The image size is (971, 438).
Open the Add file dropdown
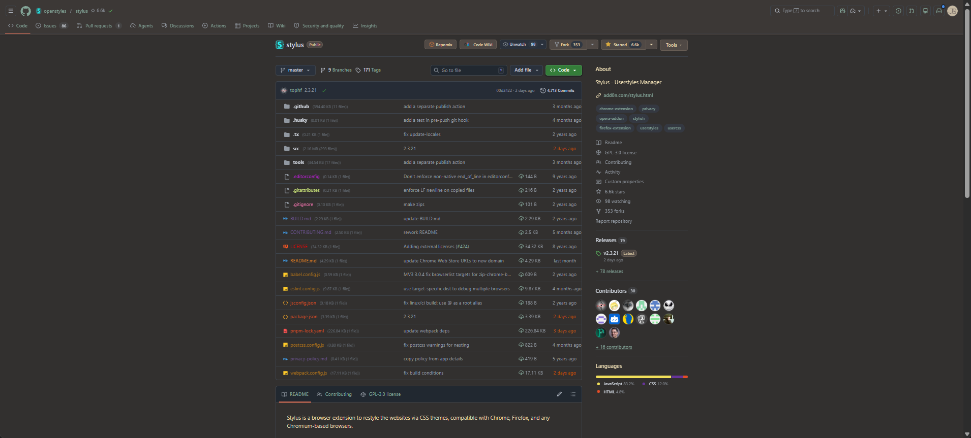[x=526, y=70]
